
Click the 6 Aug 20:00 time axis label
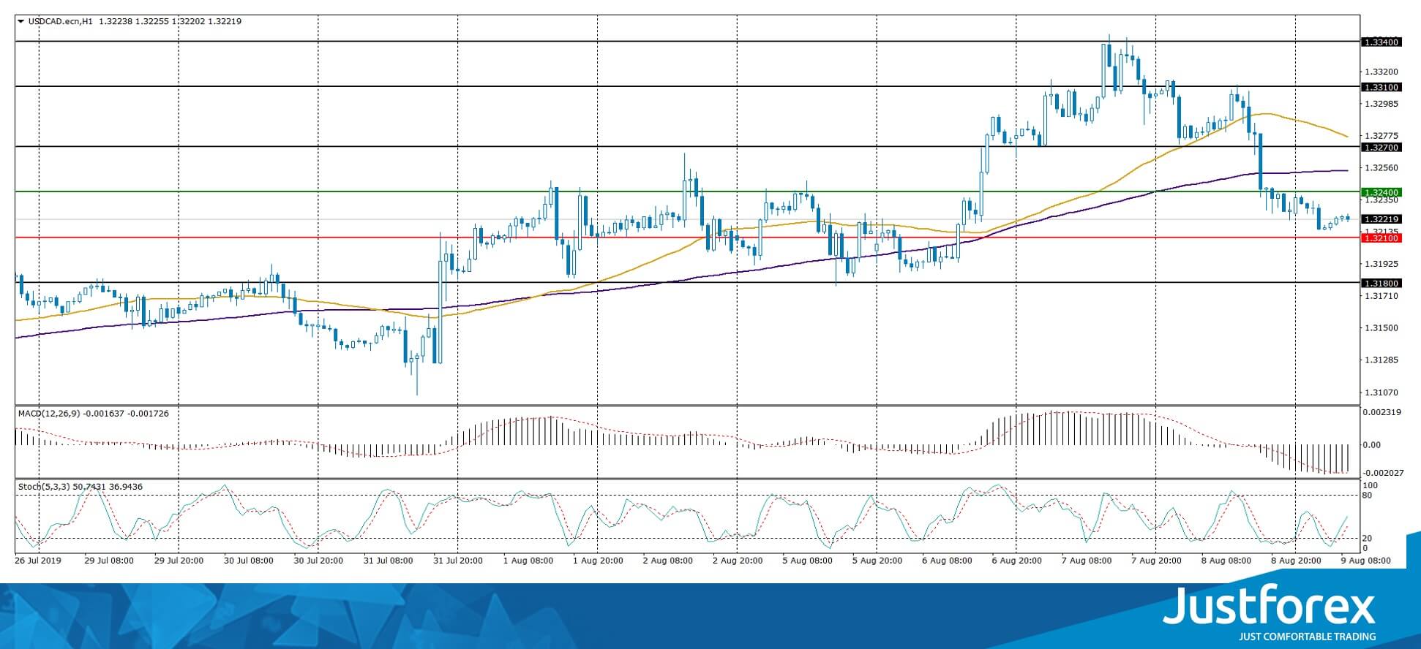1016,561
